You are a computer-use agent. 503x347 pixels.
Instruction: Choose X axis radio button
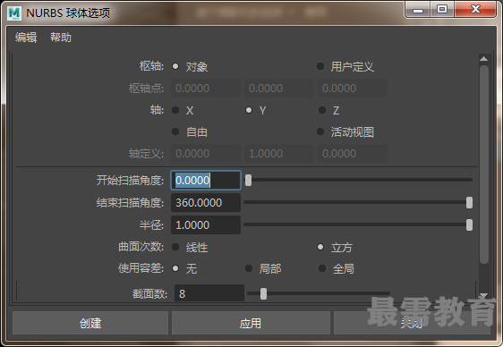point(175,110)
